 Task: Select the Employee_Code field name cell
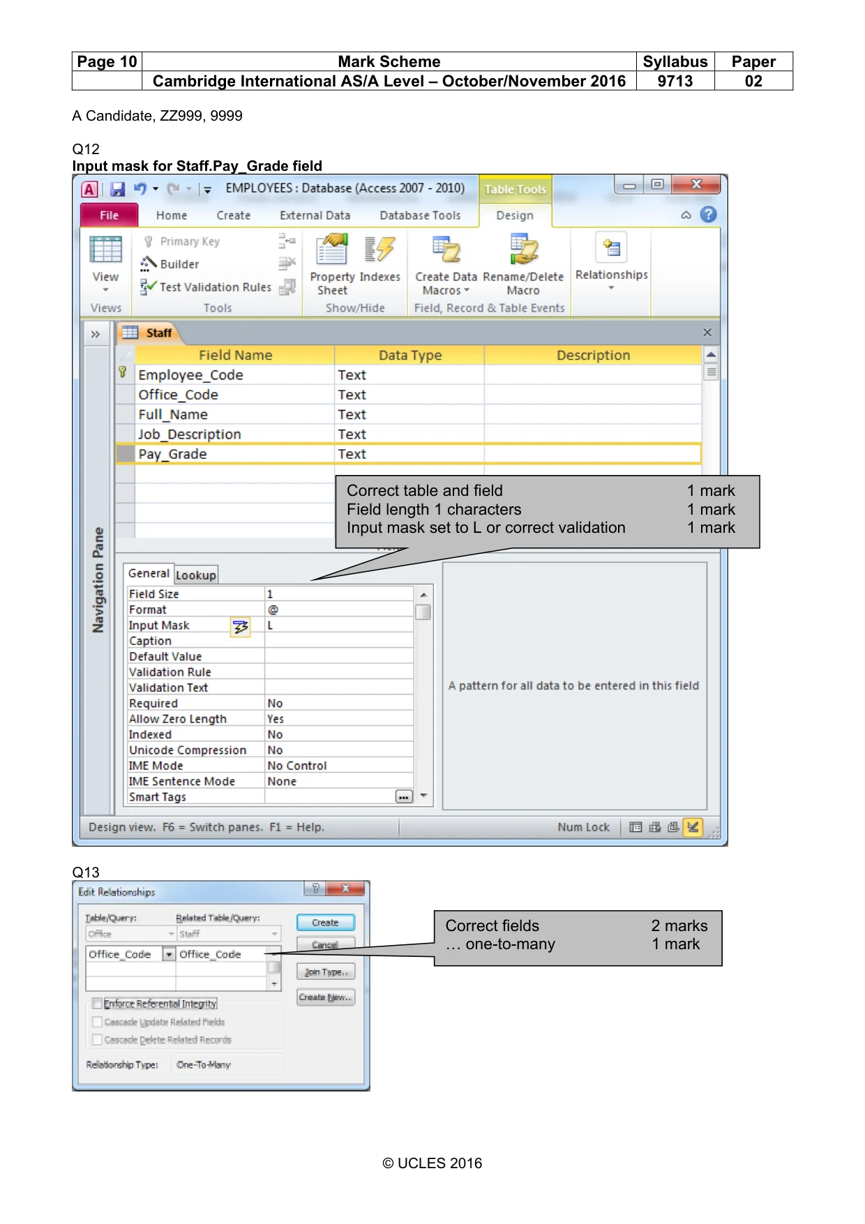(235, 375)
